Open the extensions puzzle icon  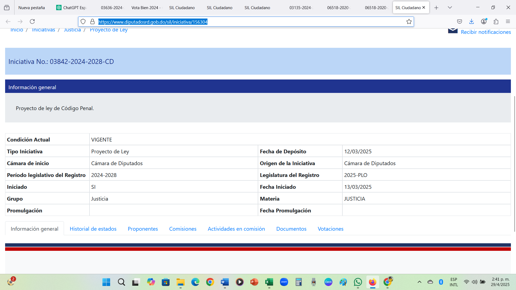click(496, 21)
